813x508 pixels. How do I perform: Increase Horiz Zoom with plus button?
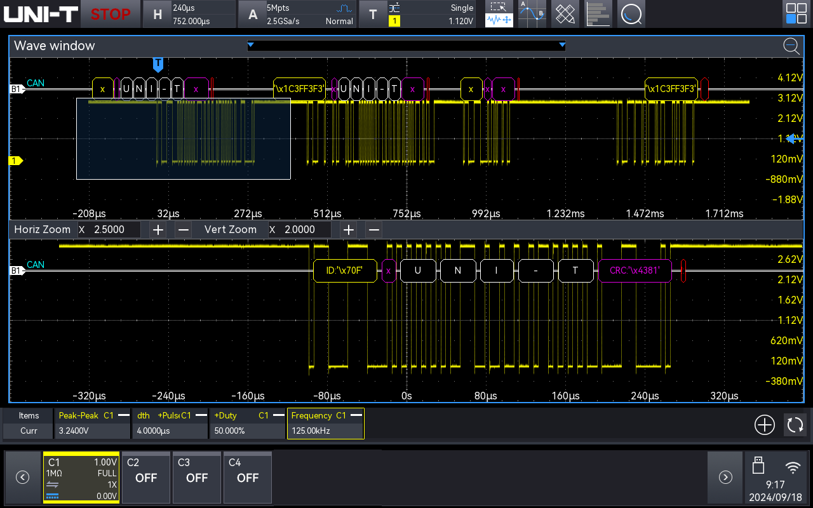click(158, 229)
